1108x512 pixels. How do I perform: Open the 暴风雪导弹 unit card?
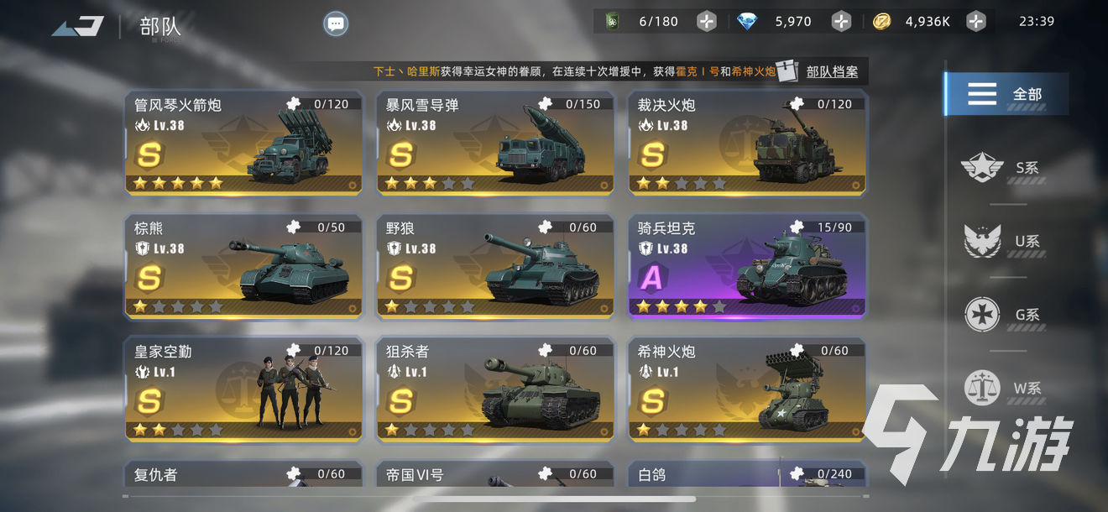coord(495,144)
